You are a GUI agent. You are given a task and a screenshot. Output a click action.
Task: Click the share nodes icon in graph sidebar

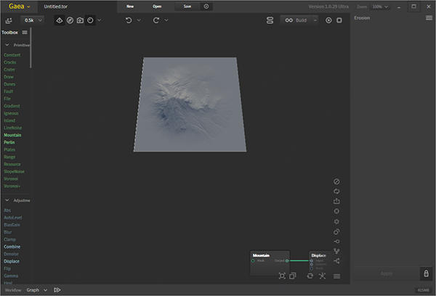[336, 260]
